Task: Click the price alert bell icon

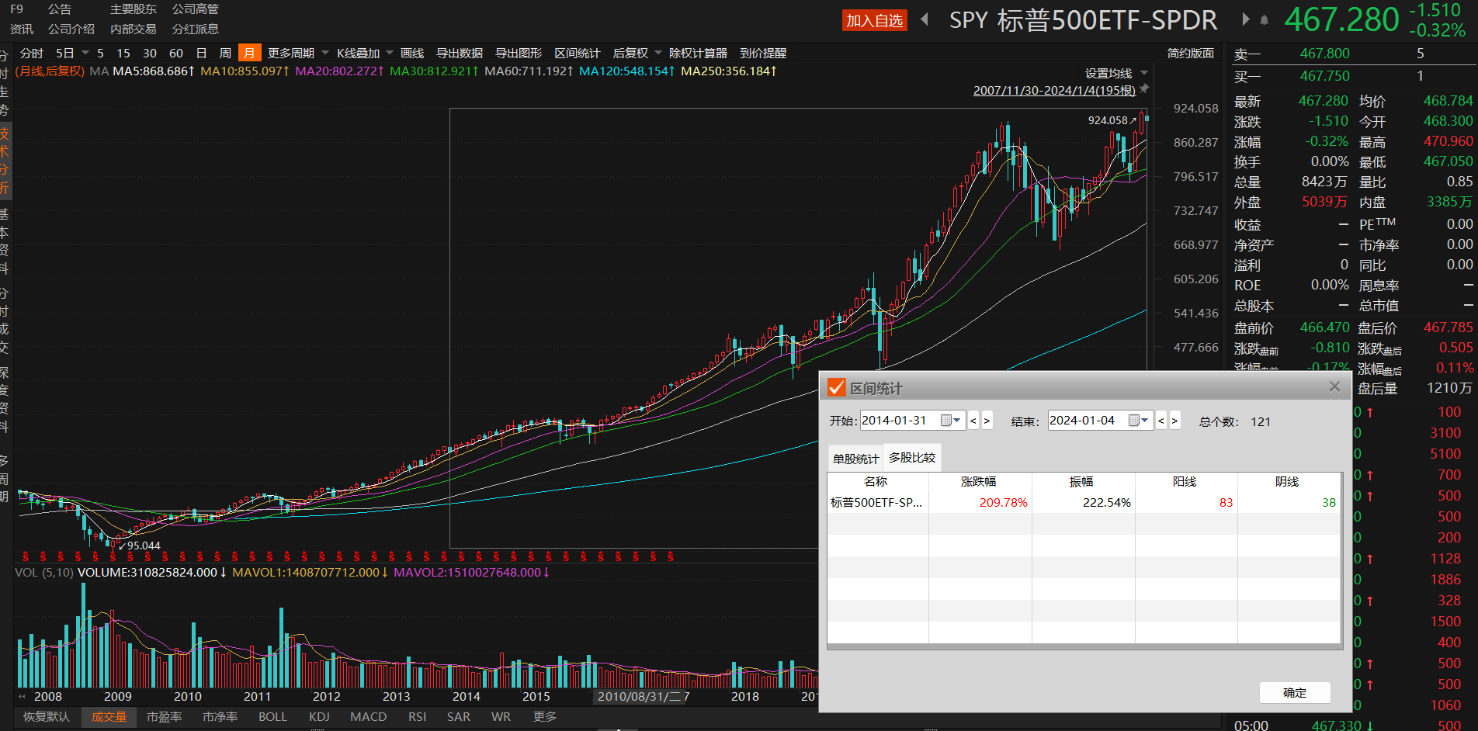Action: point(1264,20)
